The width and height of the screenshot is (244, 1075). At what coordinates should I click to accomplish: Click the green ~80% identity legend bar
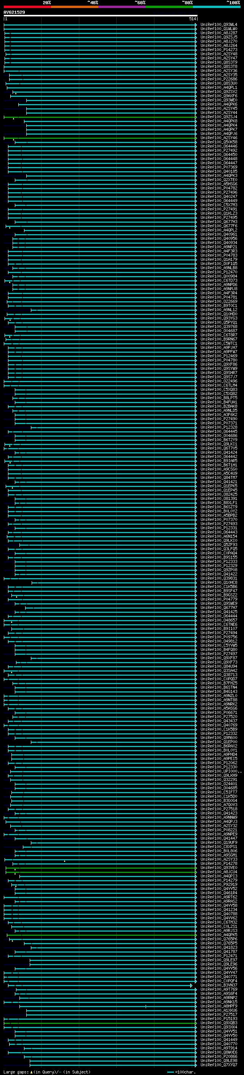(x=169, y=7)
